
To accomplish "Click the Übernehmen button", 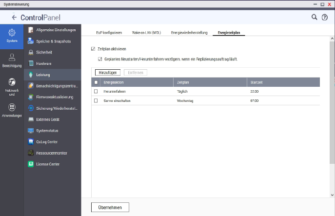I will point(110,207).
